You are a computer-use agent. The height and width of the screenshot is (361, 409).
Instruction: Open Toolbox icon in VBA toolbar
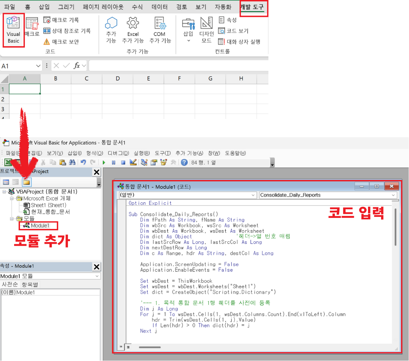(x=173, y=163)
